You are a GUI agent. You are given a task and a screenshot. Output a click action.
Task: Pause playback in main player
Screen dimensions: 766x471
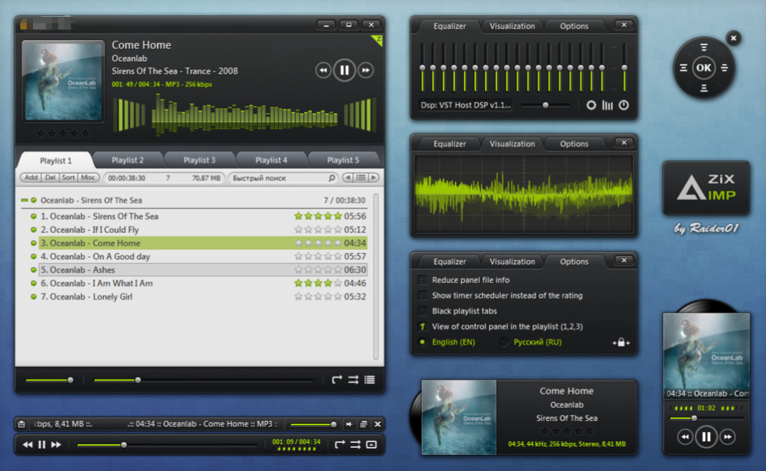tap(344, 70)
